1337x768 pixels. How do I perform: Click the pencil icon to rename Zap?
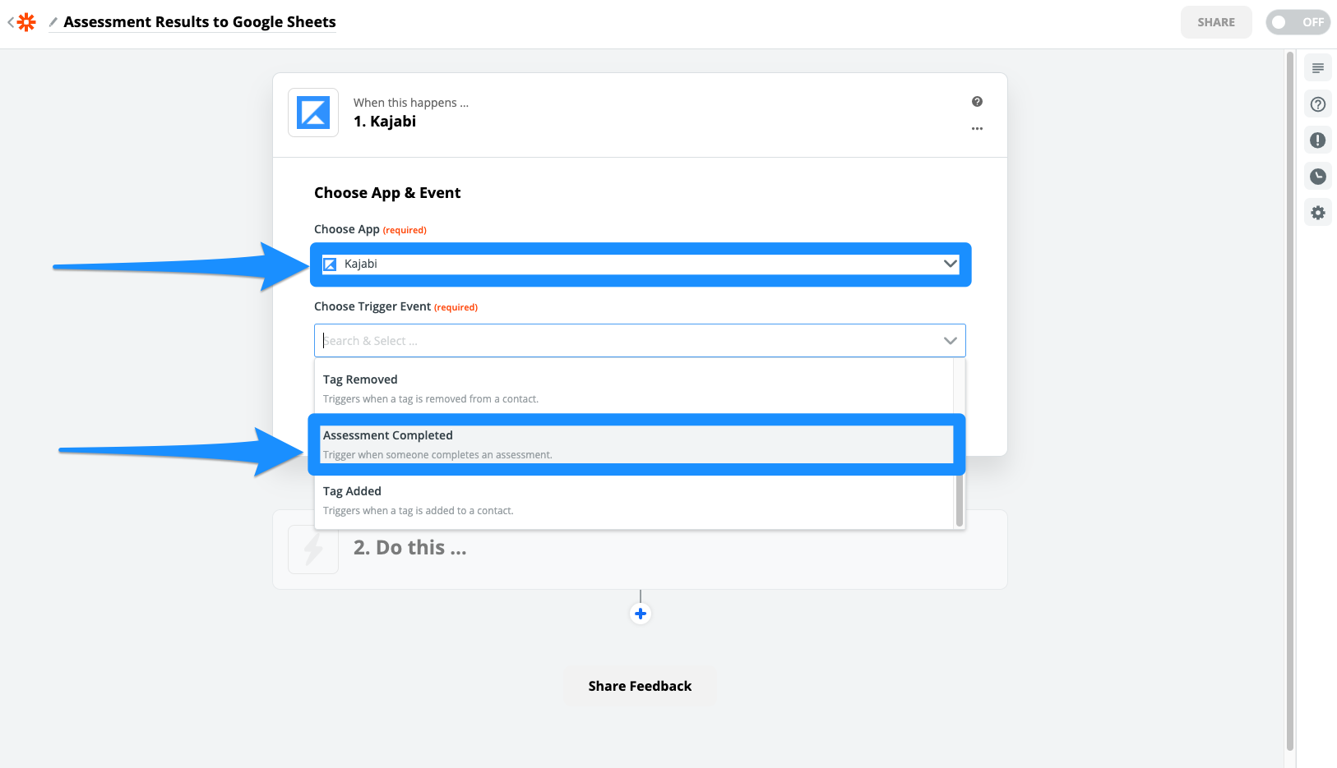[x=53, y=22]
